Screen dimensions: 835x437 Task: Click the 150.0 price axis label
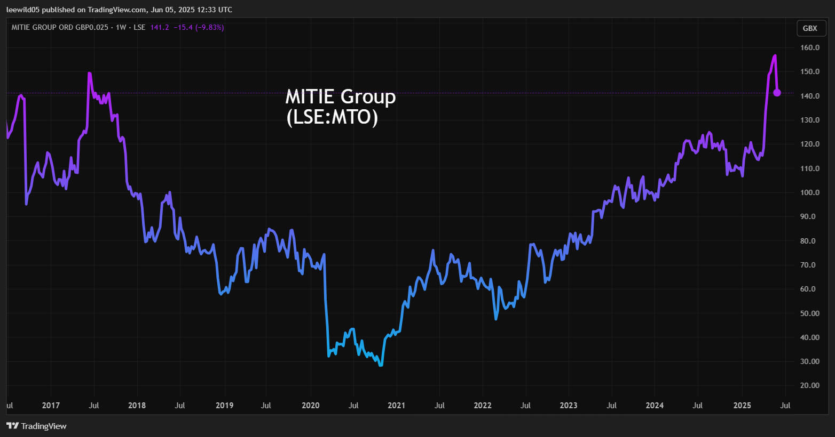[x=810, y=71]
